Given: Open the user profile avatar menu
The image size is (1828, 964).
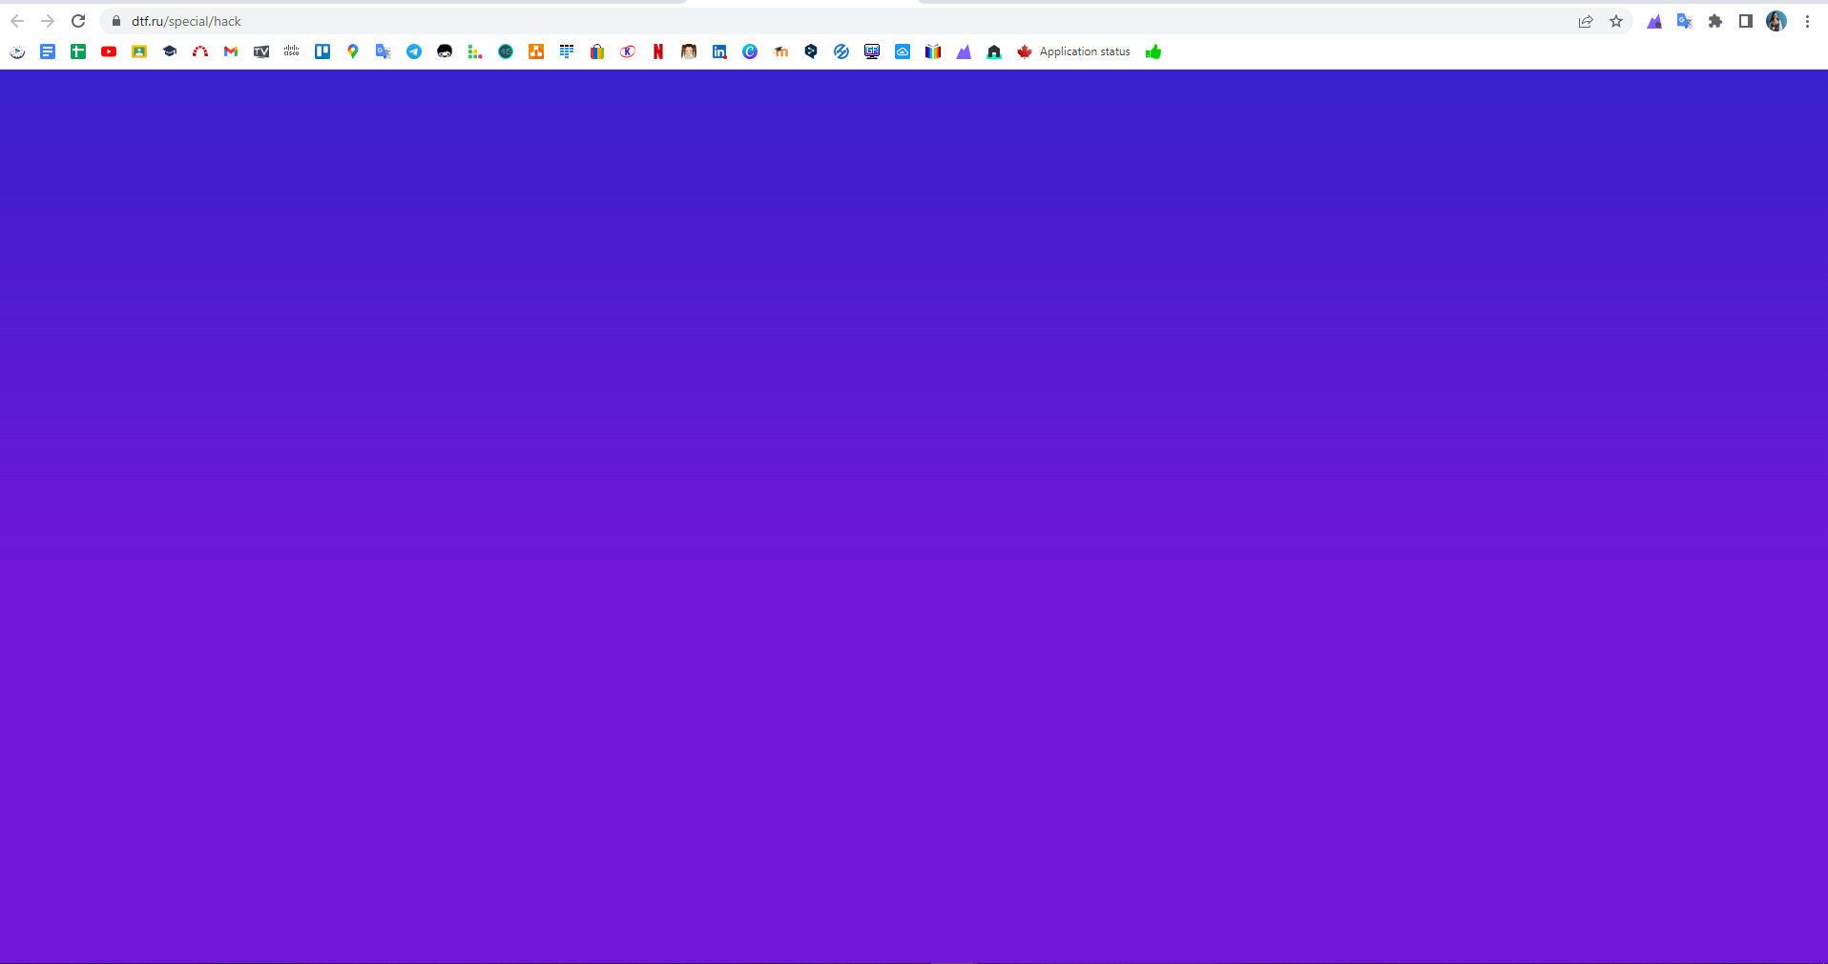Looking at the screenshot, I should pos(1776,21).
